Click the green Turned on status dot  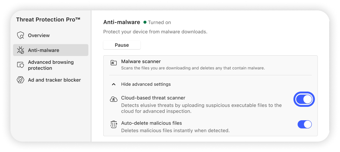point(145,22)
